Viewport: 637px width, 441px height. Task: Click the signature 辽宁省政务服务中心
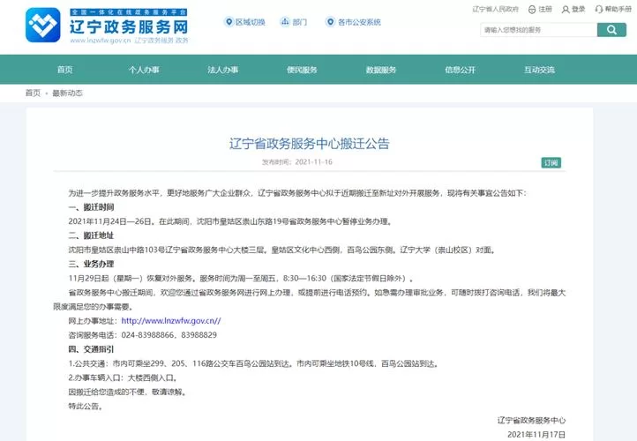(x=531, y=421)
